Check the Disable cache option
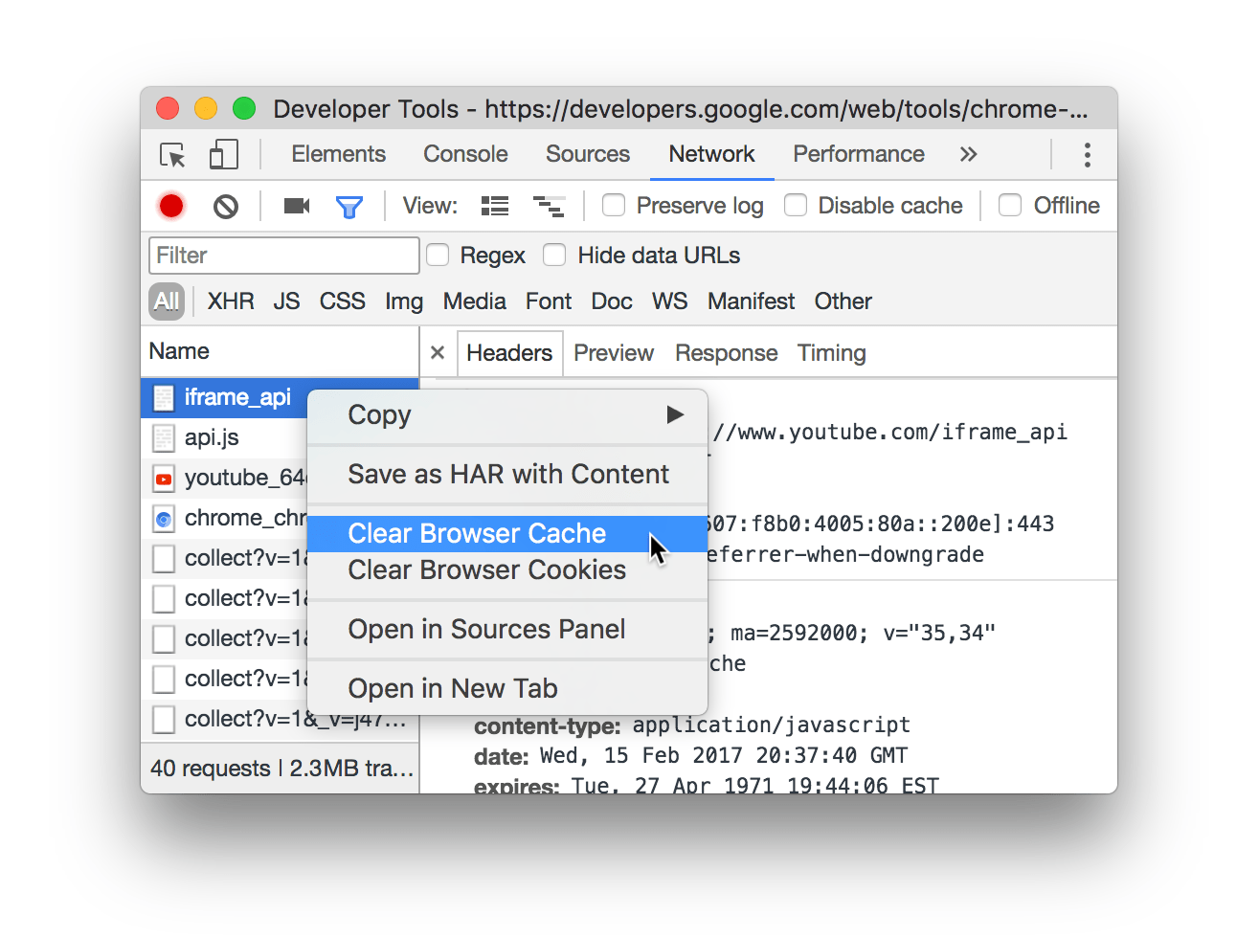Screen dimensions: 1259x937 [796, 205]
